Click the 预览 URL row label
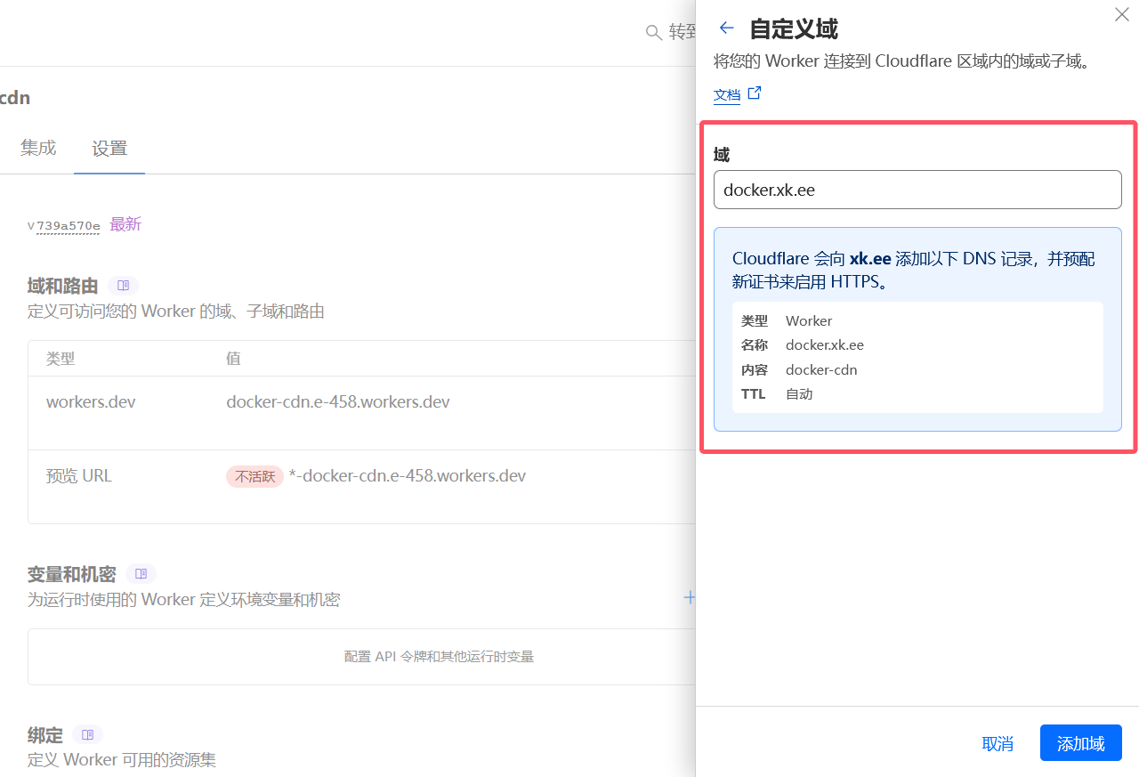Viewport: 1139px width, 777px height. click(79, 476)
